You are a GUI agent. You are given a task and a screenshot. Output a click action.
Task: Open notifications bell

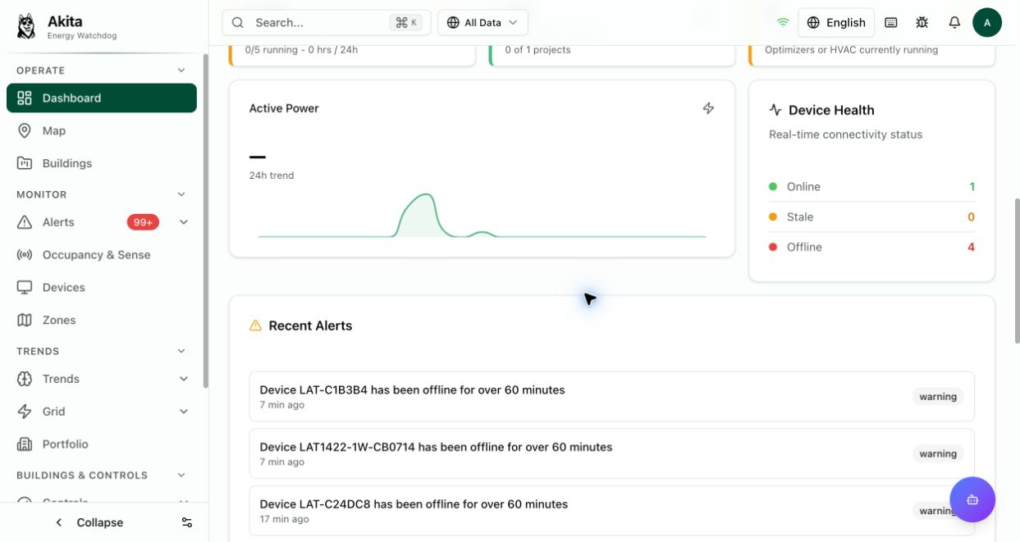point(954,23)
